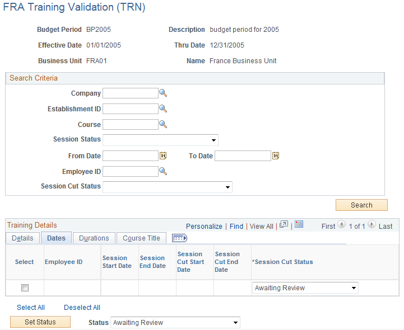
Task: Click Find link
Action: tap(236, 227)
